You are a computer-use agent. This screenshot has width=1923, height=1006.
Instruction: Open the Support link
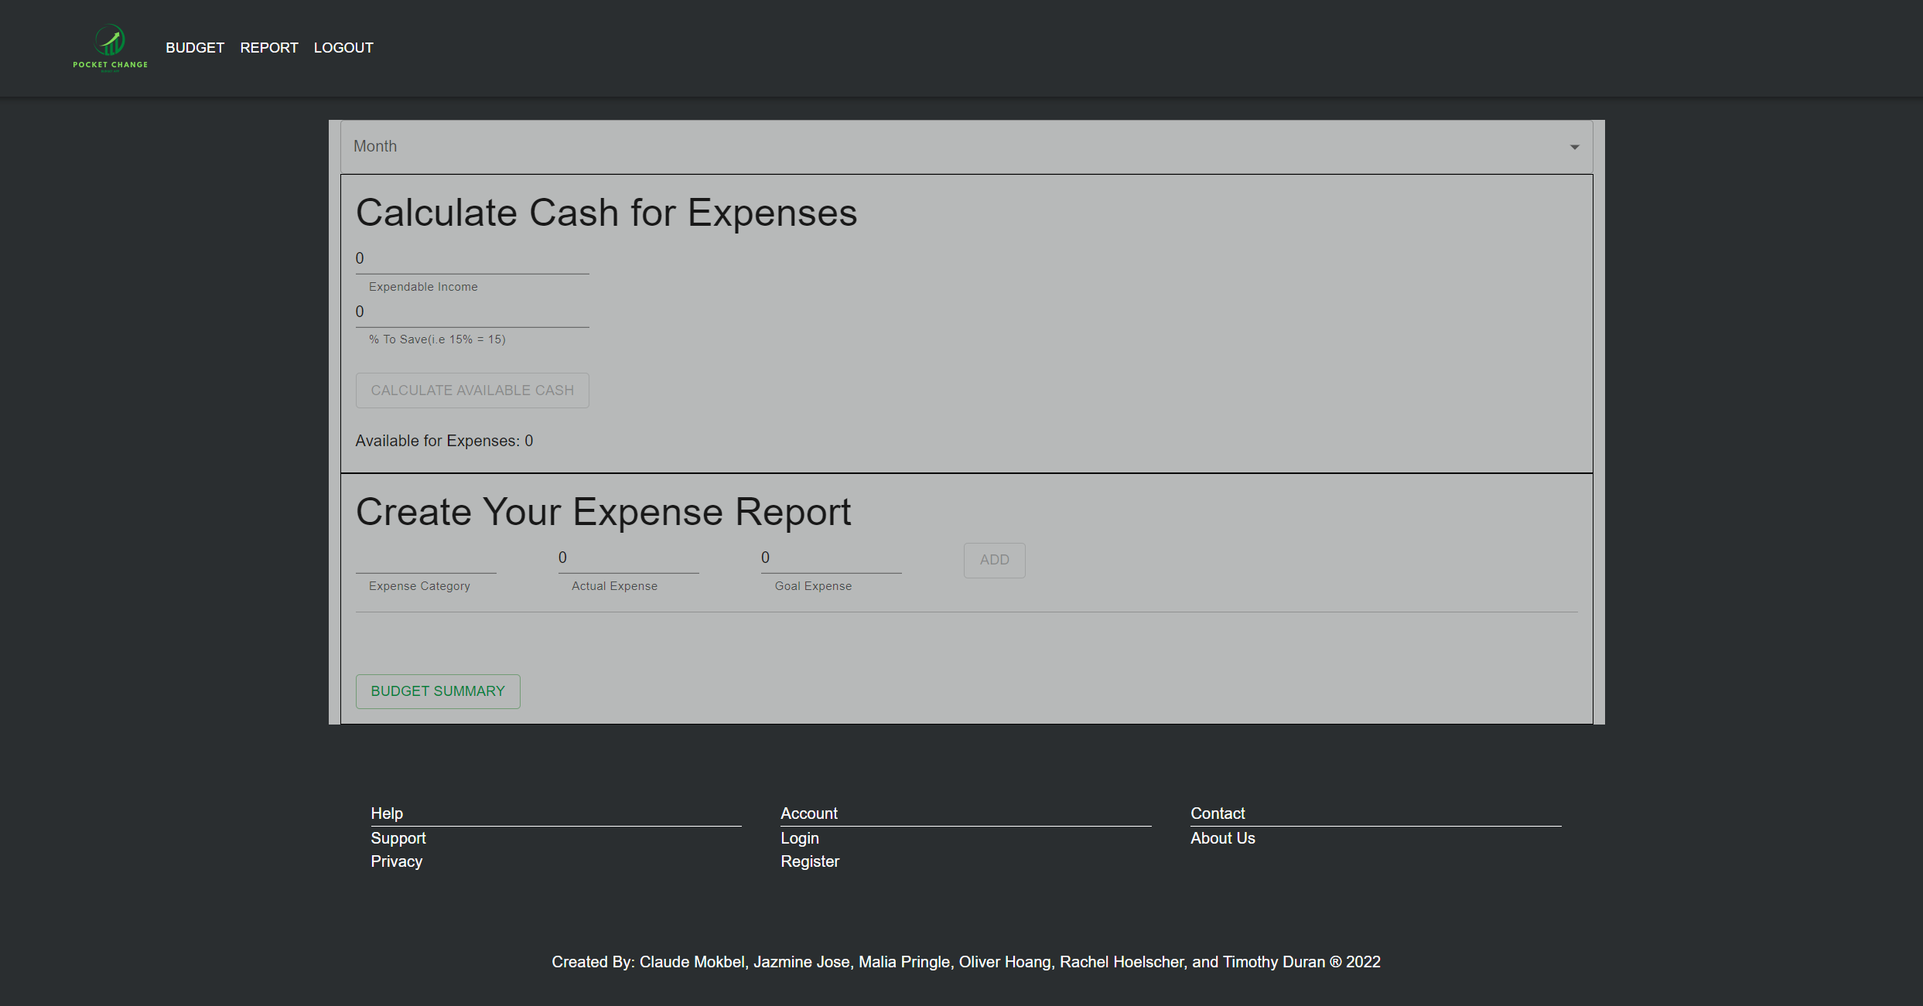point(398,837)
